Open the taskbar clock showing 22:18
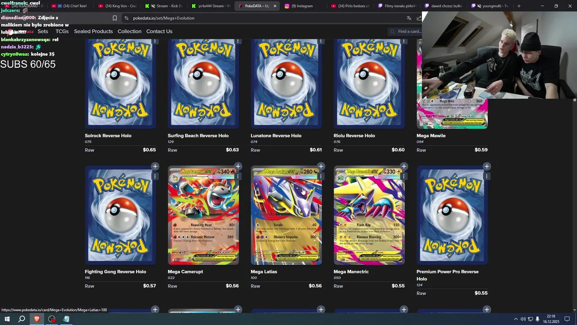The width and height of the screenshot is (577, 325). point(551,319)
